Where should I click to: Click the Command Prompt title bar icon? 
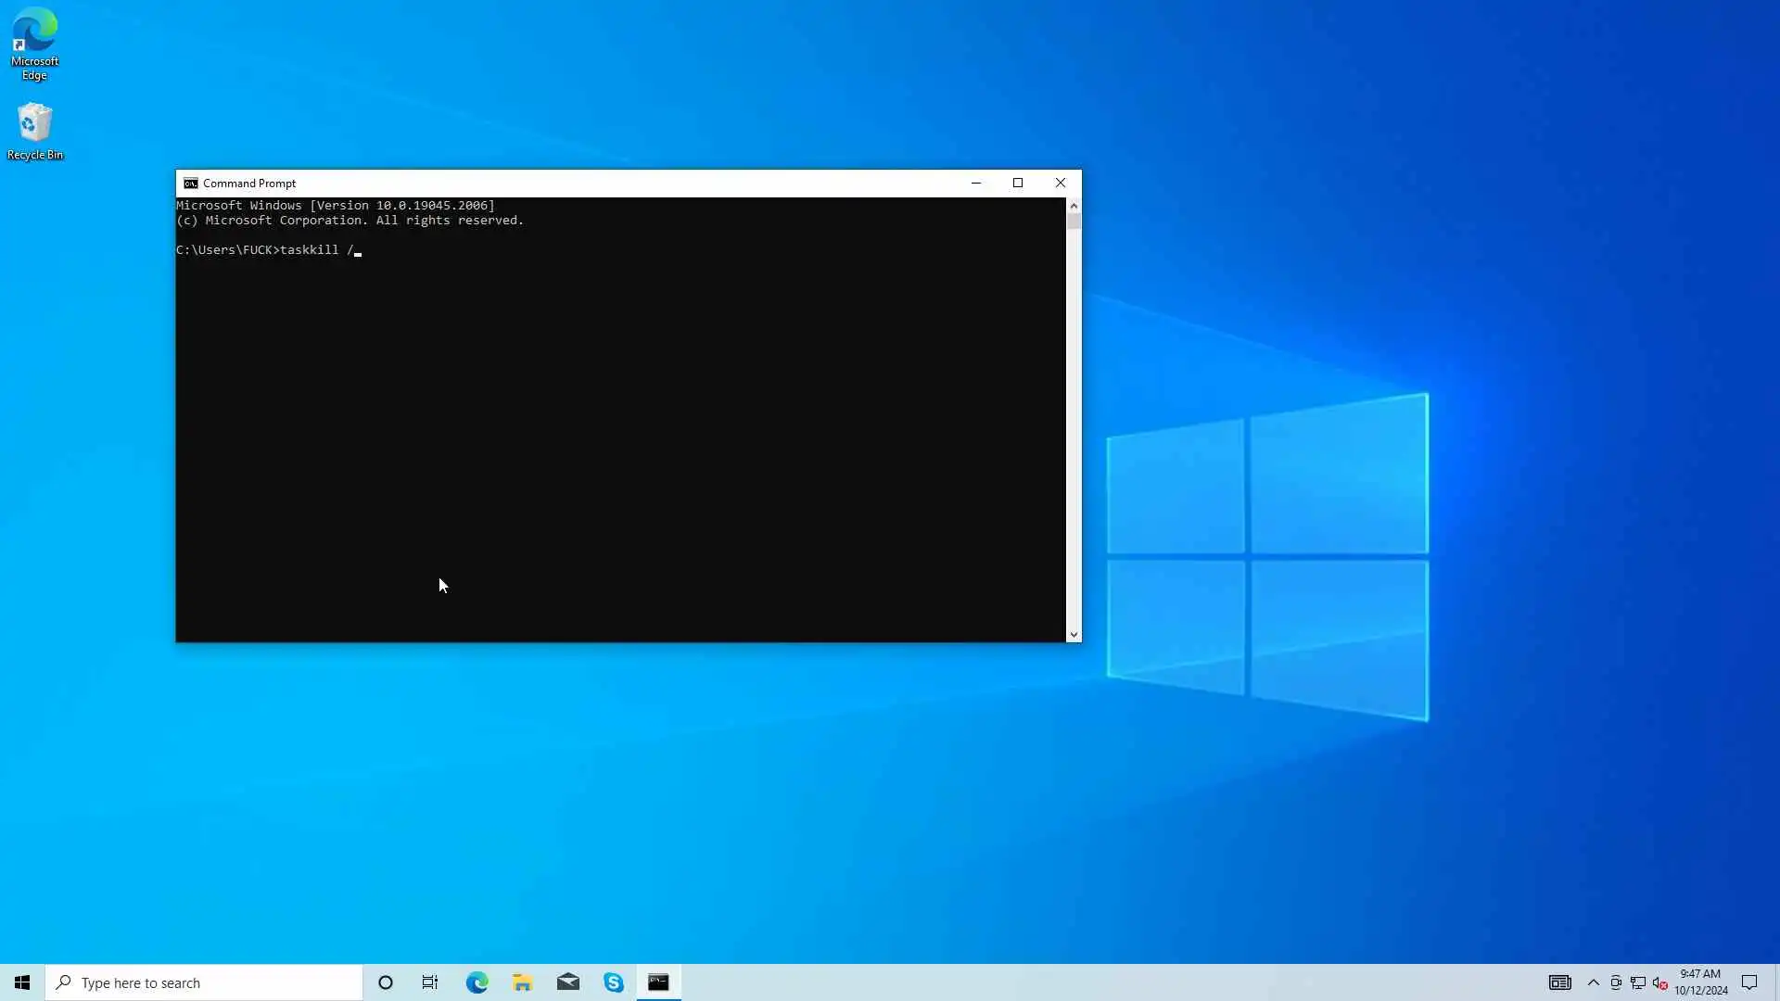[x=190, y=184]
